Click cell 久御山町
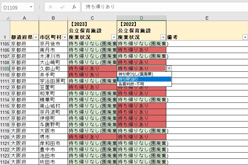The height and width of the screenshot is (165, 248). tap(53, 69)
